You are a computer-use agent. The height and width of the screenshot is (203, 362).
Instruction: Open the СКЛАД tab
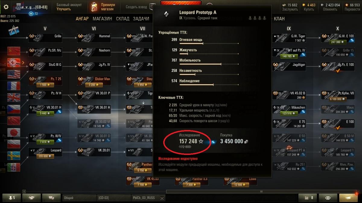[122, 19]
